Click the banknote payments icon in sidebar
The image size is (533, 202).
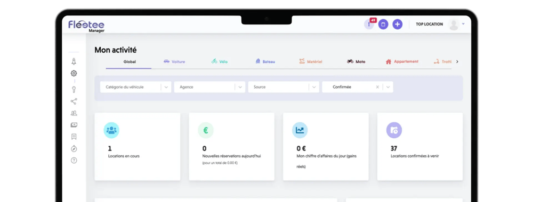pos(74,125)
